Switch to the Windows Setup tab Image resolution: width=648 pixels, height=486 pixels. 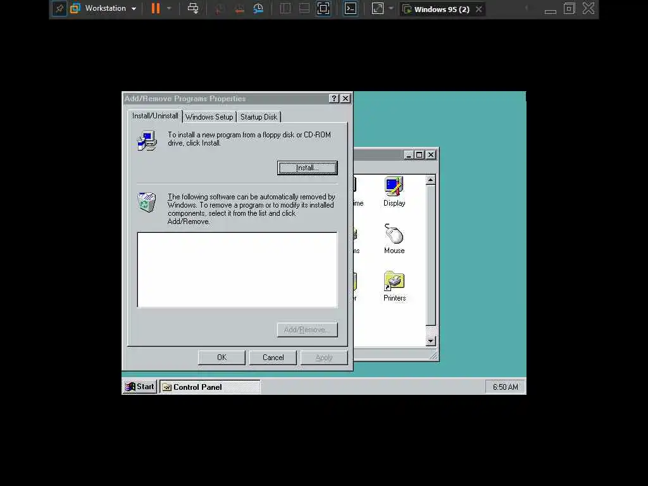point(209,117)
